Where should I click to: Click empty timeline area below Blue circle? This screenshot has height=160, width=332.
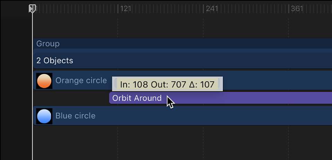tap(173, 142)
